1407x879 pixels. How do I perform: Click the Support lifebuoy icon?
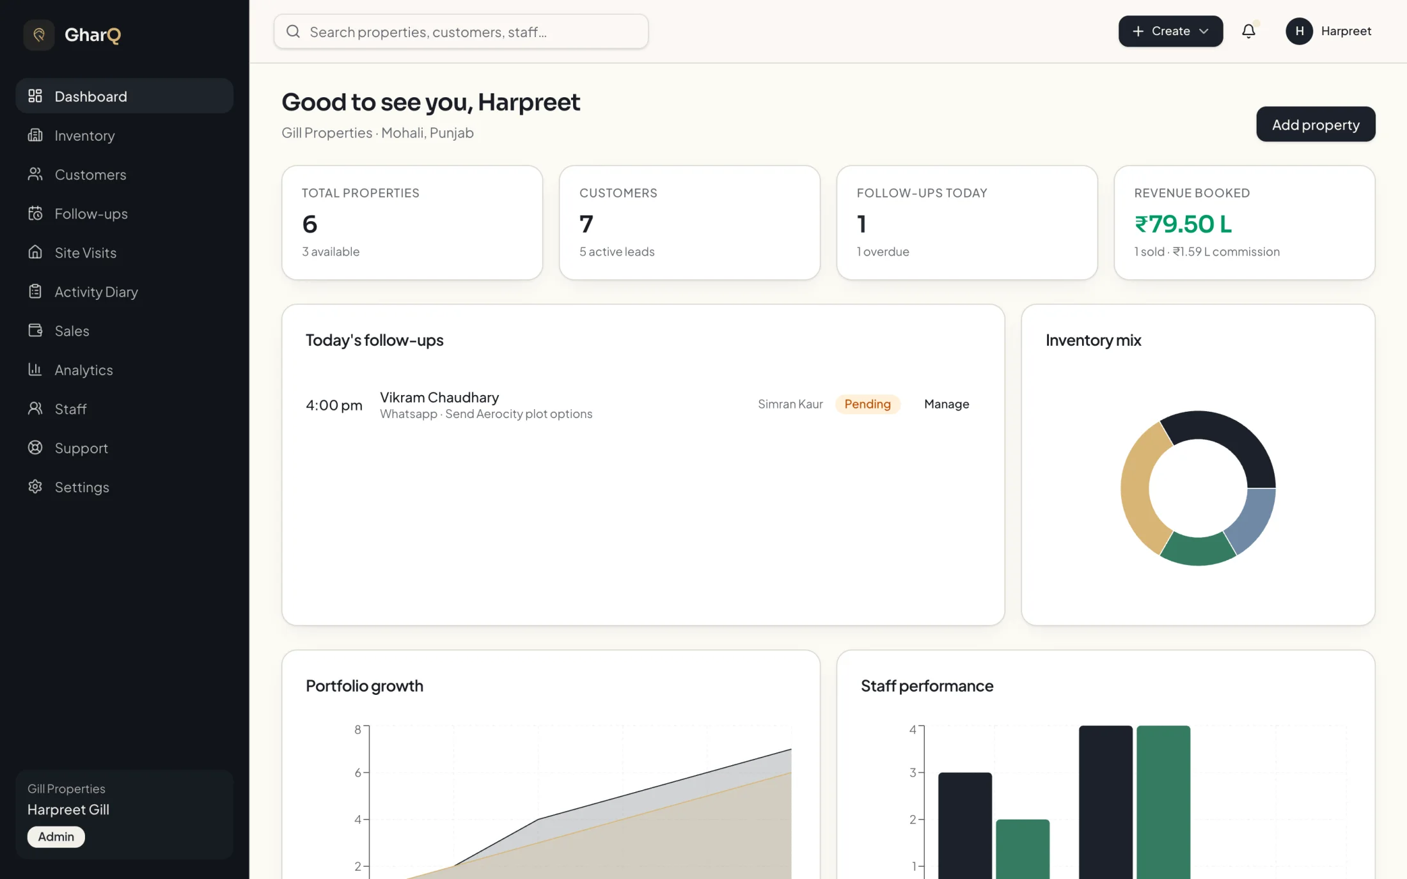pyautogui.click(x=35, y=447)
